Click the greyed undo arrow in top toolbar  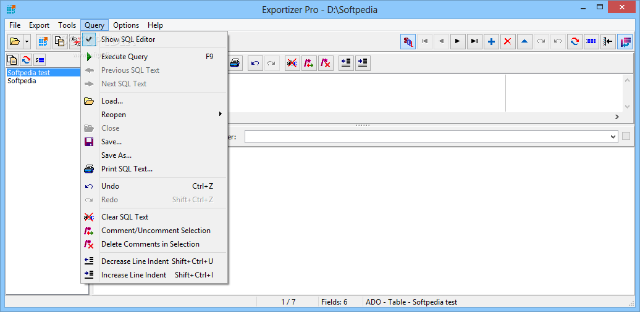pos(558,41)
